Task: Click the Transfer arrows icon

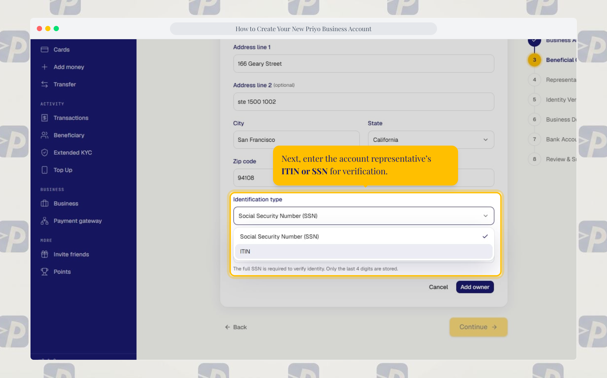Action: pos(45,84)
